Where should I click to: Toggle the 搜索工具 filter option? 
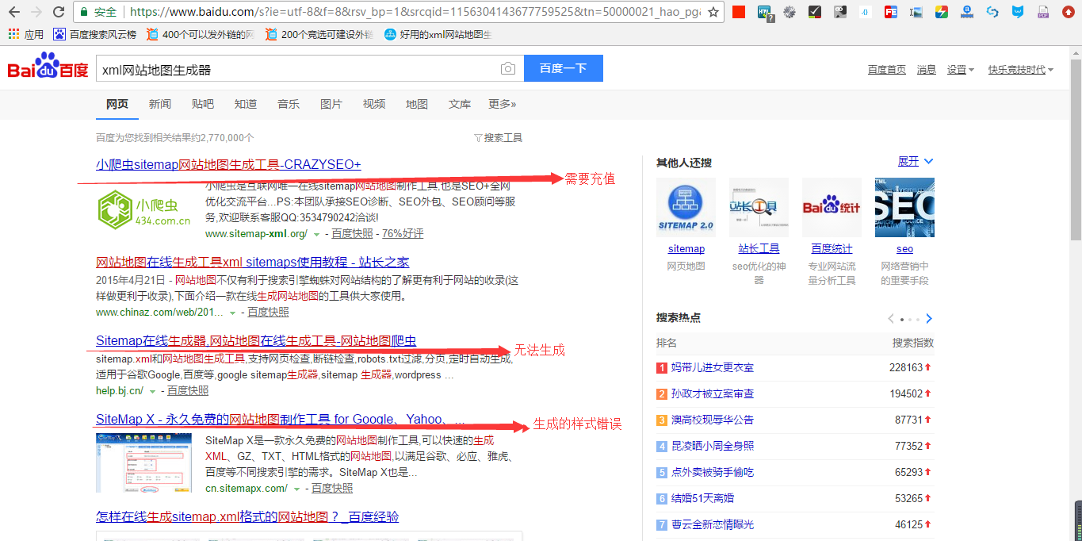[x=503, y=136]
